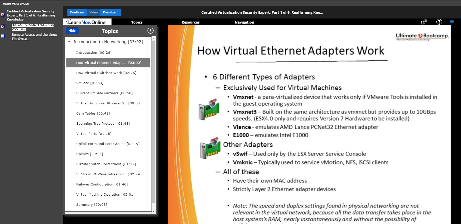
Task: Click MENU VERBERGEN to hide menu
Action: coord(16,4)
